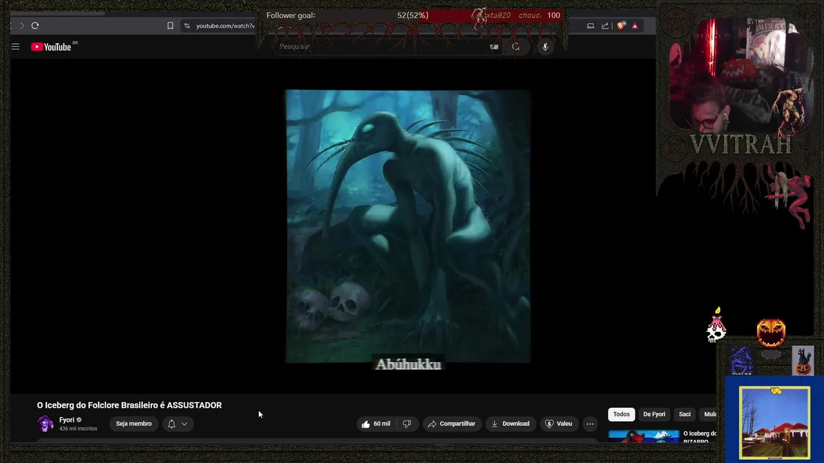This screenshot has height=463, width=824.
Task: Select the Saci filter chip
Action: [685, 414]
